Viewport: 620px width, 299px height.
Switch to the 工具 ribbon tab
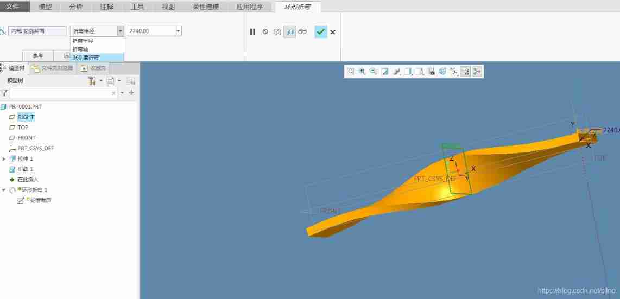137,7
